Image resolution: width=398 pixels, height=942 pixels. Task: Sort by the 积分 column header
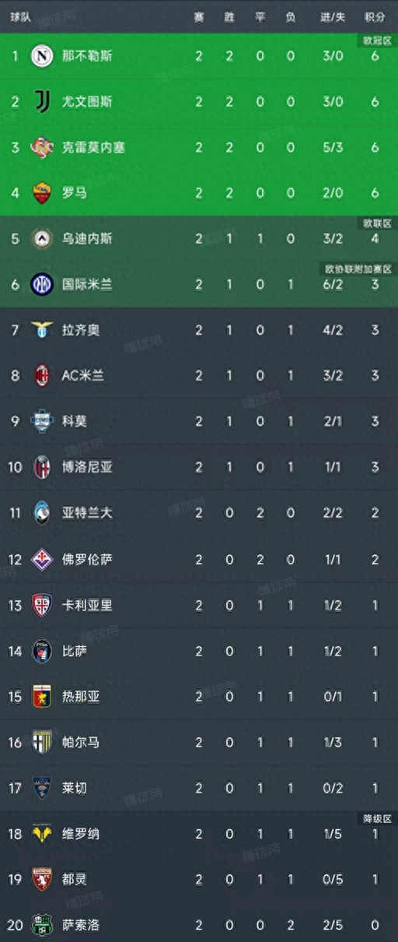[375, 16]
